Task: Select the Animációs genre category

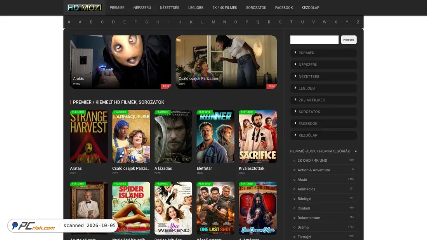Action: click(x=306, y=189)
